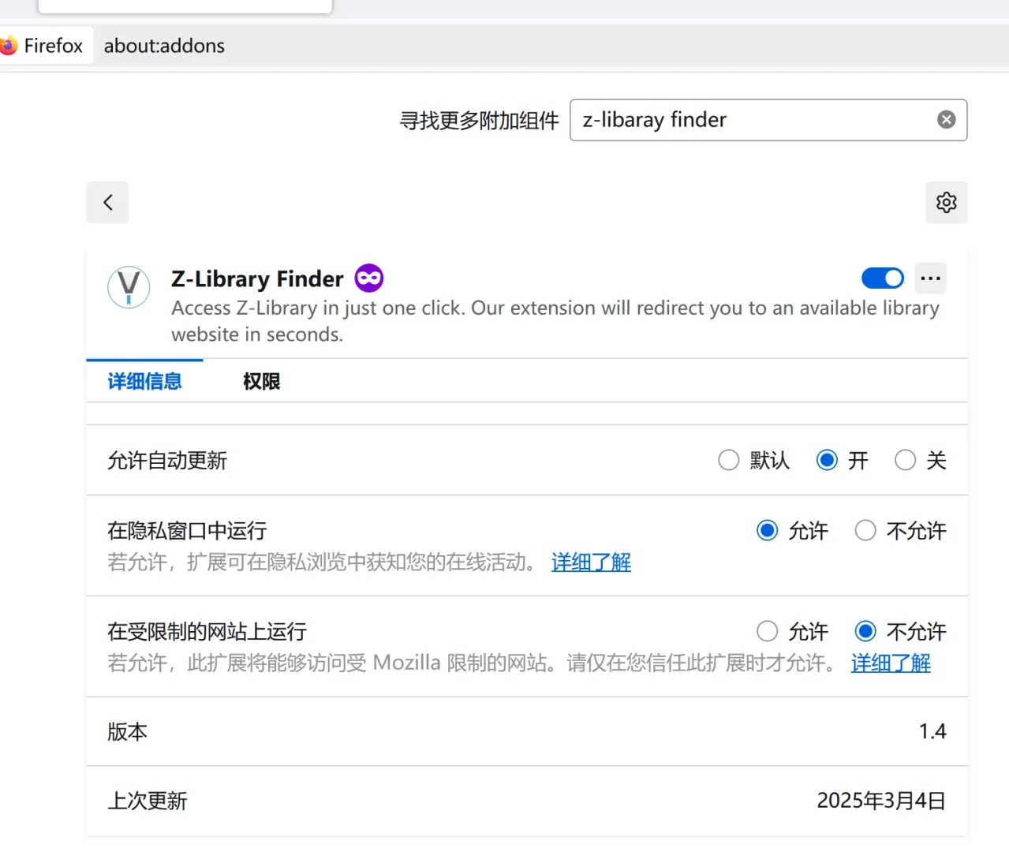Click the Z-Library Finder title
The image size is (1009, 852).
coord(257,279)
